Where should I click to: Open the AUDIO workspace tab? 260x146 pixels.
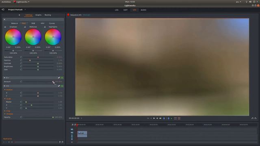pos(143,10)
